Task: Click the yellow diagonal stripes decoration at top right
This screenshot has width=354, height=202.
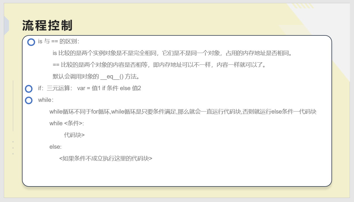Action: point(303,6)
